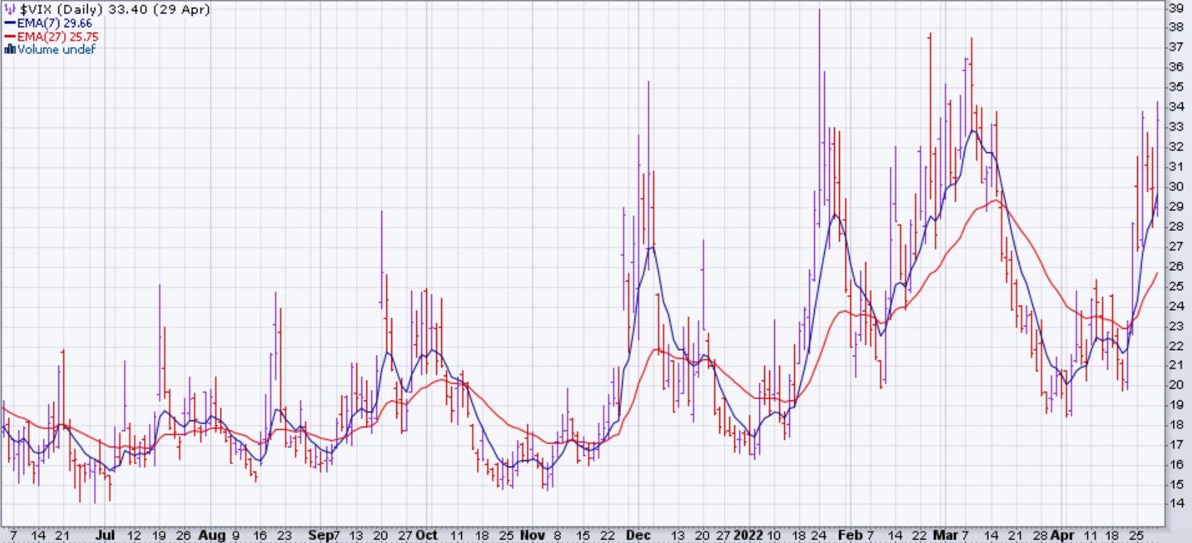The height and width of the screenshot is (543, 1192).
Task: Select the Aug label on time axis
Action: [x=212, y=535]
